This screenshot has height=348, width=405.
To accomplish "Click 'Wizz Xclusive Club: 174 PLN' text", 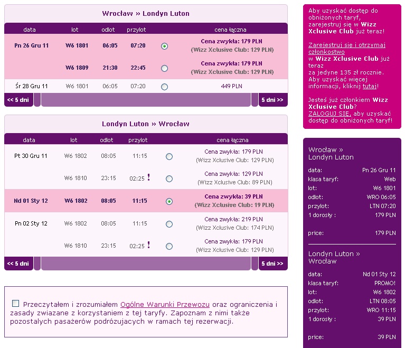I will 235,228.
